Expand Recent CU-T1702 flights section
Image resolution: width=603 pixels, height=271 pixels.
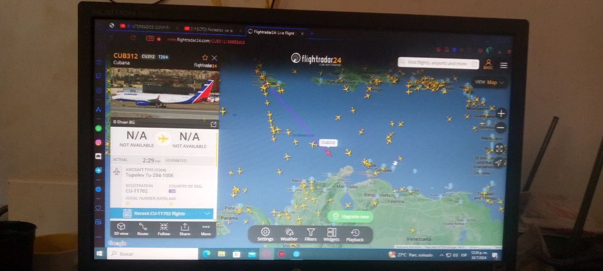pos(162,213)
